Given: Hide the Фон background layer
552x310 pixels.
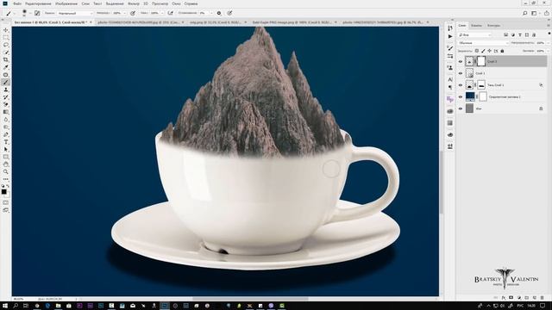Looking at the screenshot, I should pyautogui.click(x=461, y=108).
